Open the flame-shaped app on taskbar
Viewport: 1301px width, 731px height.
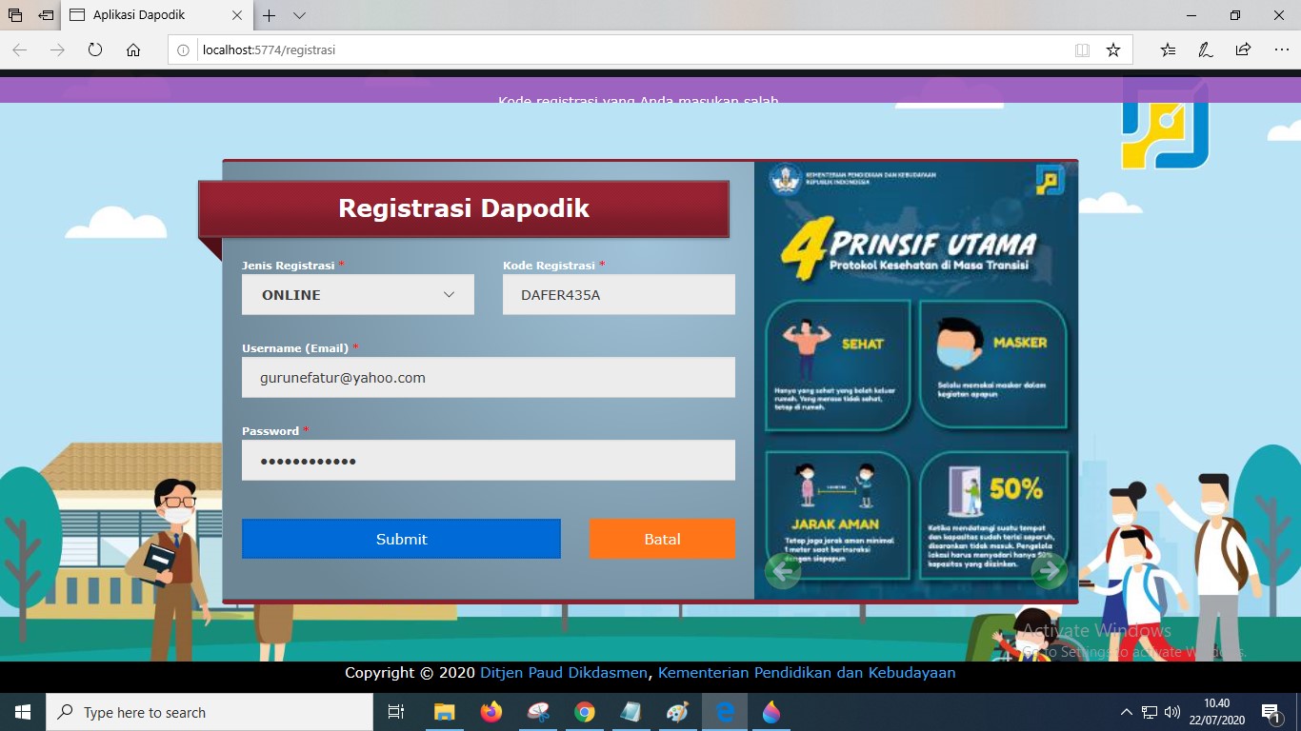(771, 712)
